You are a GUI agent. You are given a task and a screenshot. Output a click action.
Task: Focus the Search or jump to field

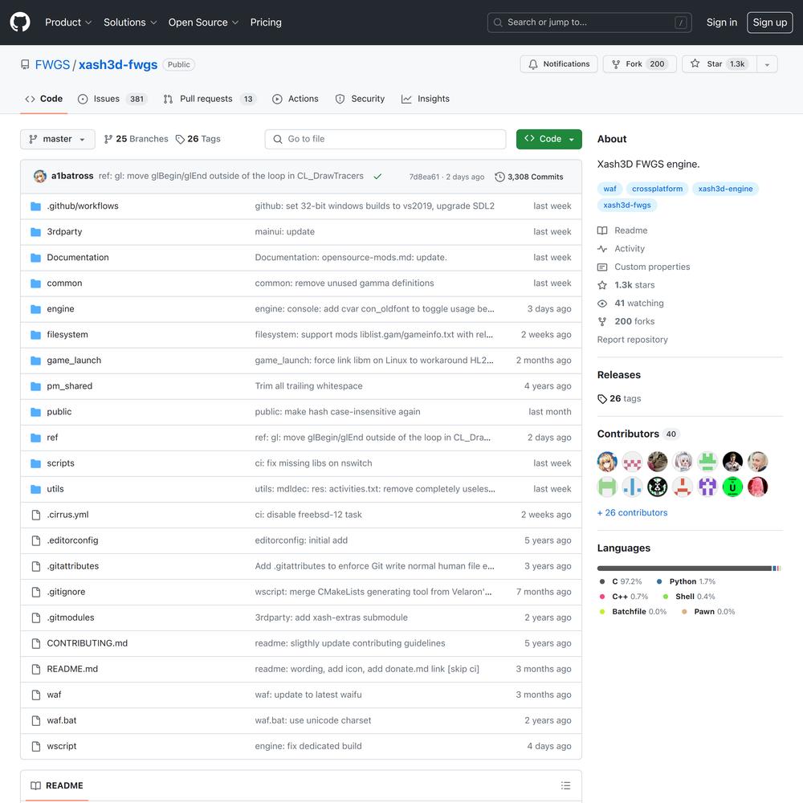pyautogui.click(x=589, y=22)
